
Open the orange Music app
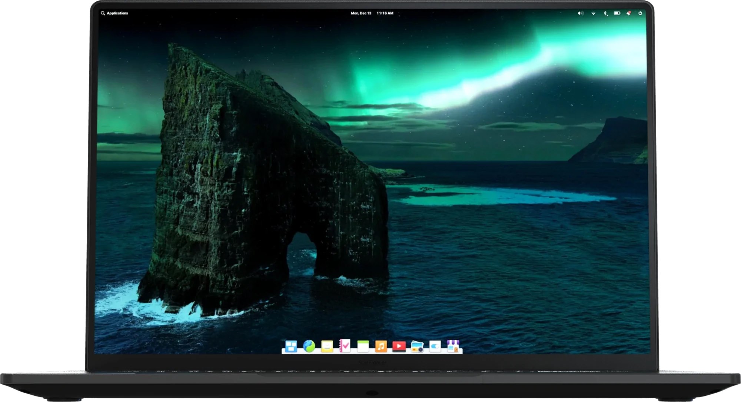click(381, 346)
